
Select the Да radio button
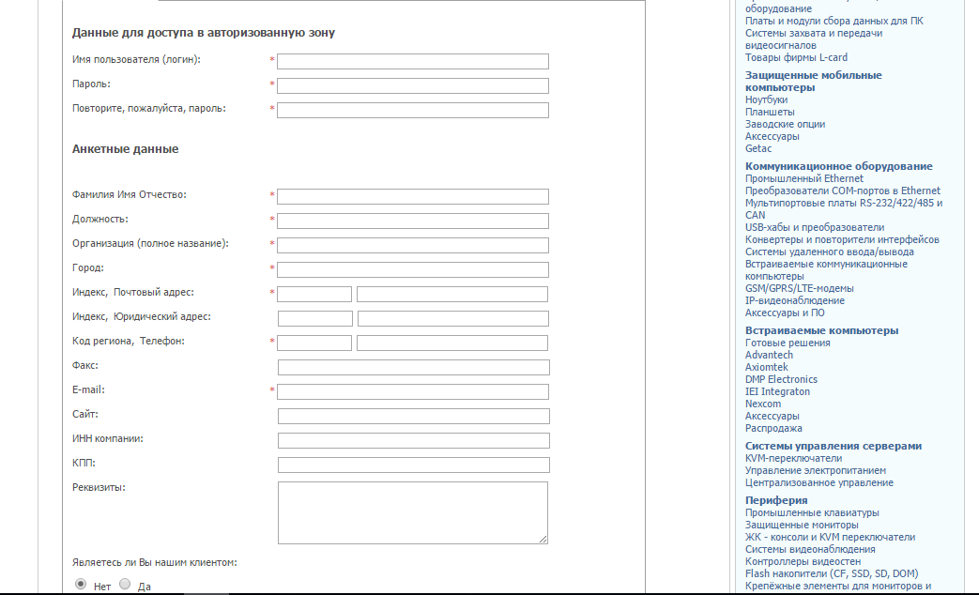pos(125,584)
